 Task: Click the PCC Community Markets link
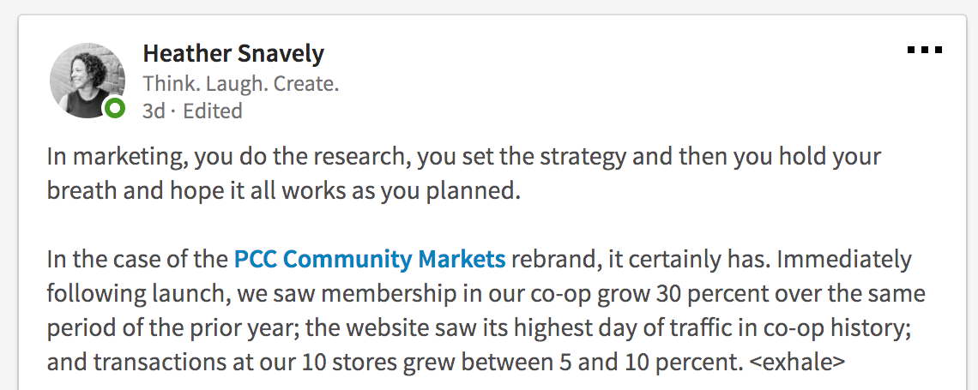tap(370, 258)
